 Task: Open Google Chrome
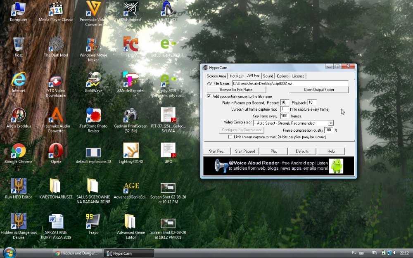click(18, 151)
